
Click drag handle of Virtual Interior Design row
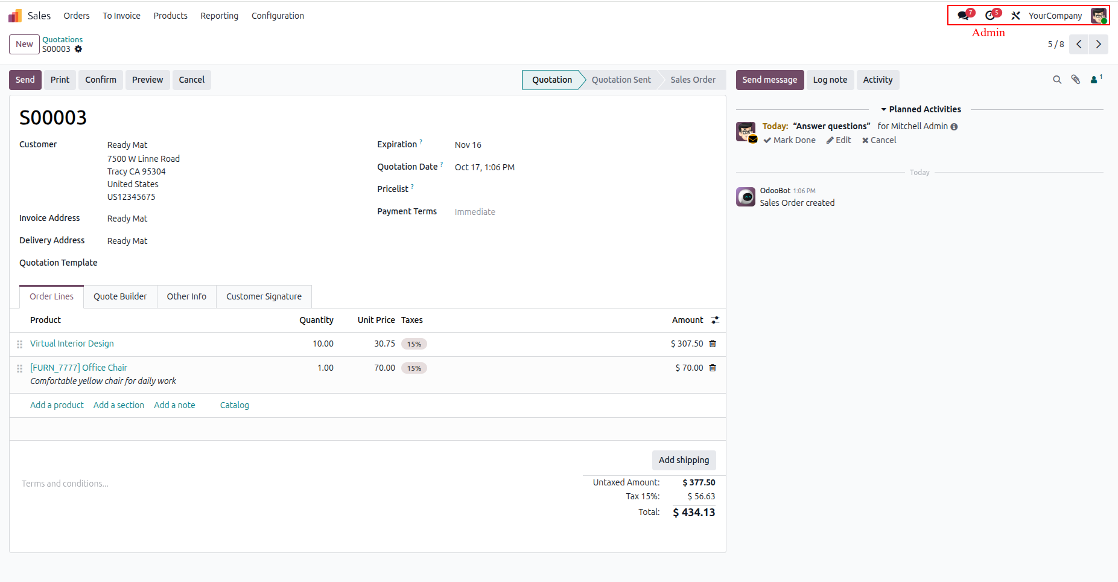point(20,344)
